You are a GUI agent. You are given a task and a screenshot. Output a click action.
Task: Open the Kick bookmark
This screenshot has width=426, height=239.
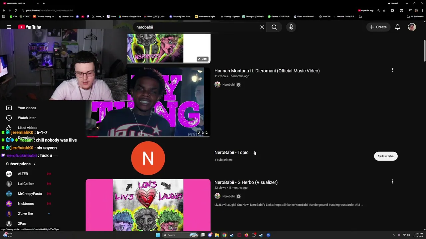click(13, 17)
